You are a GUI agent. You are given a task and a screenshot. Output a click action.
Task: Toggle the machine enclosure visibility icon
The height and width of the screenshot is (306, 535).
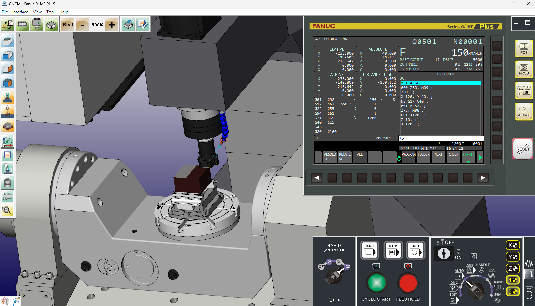[x=8, y=169]
